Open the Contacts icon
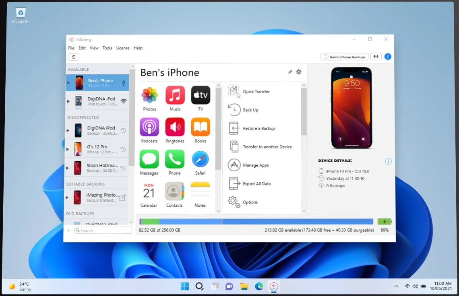 pyautogui.click(x=174, y=191)
